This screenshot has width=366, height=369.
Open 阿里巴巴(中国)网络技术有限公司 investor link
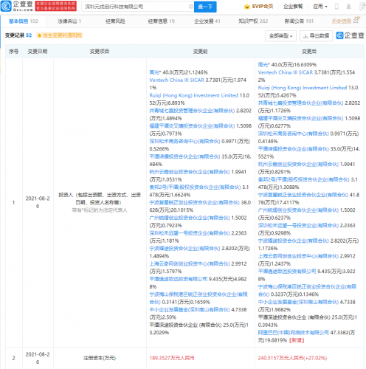tap(293, 333)
